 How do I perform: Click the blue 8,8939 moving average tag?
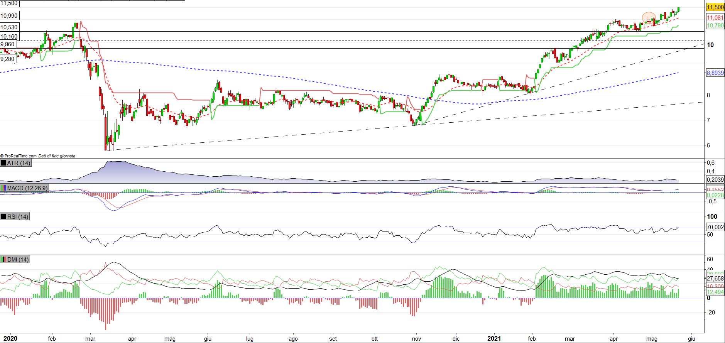pos(715,73)
